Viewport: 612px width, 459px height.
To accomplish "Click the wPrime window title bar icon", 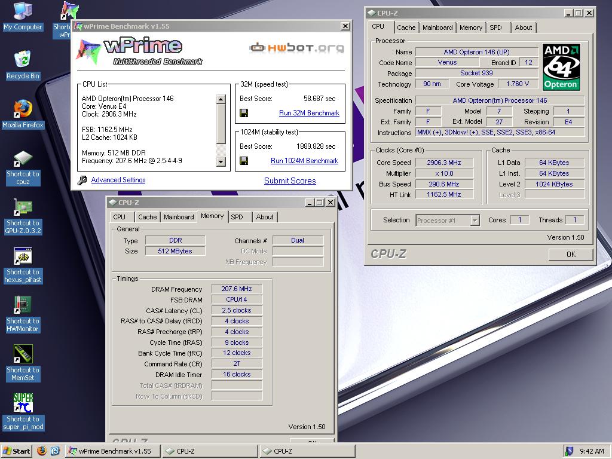I will pos(78,26).
